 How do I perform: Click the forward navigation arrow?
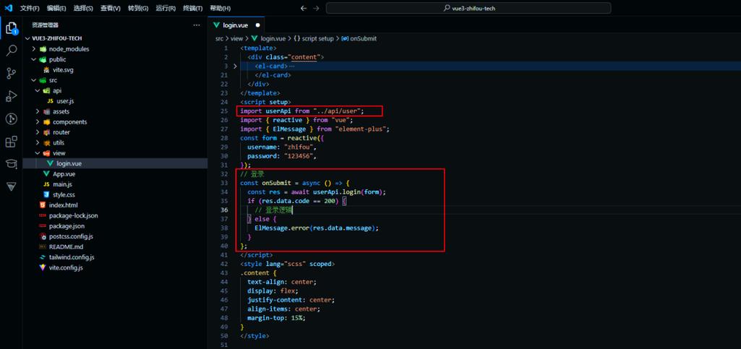pos(316,8)
